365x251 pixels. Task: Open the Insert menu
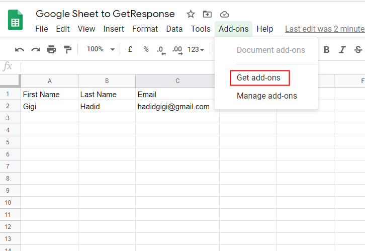(114, 29)
